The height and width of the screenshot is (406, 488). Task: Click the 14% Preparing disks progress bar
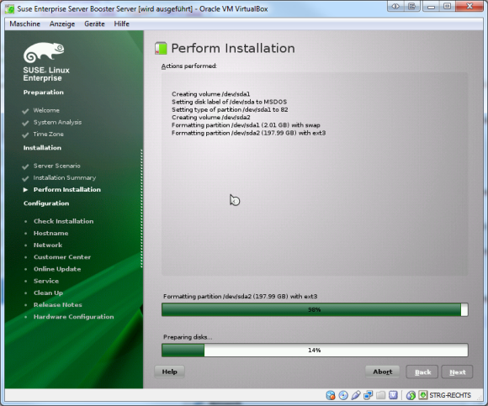point(315,351)
